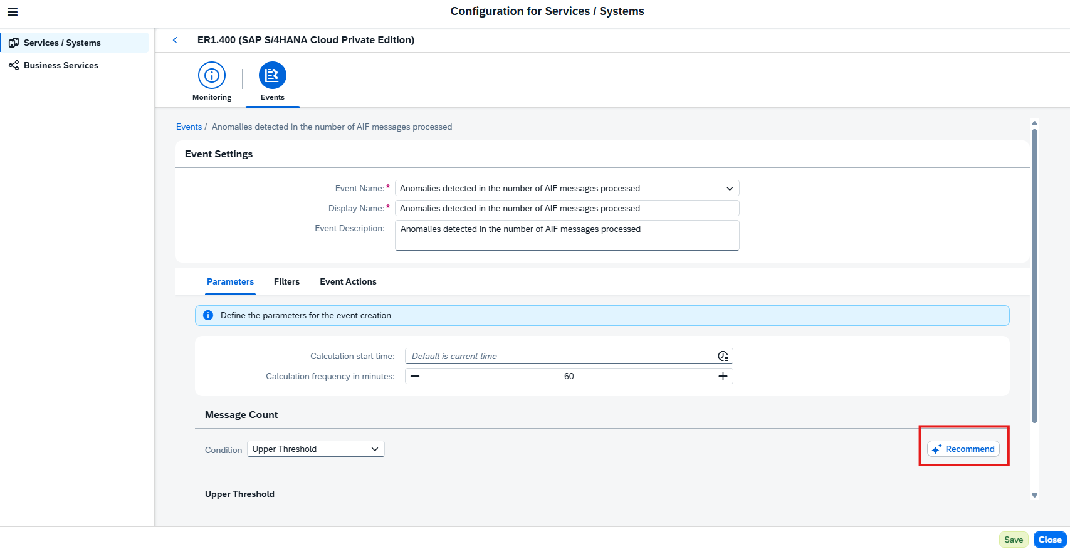Click the Save button
This screenshot has width=1070, height=549.
coord(1014,540)
